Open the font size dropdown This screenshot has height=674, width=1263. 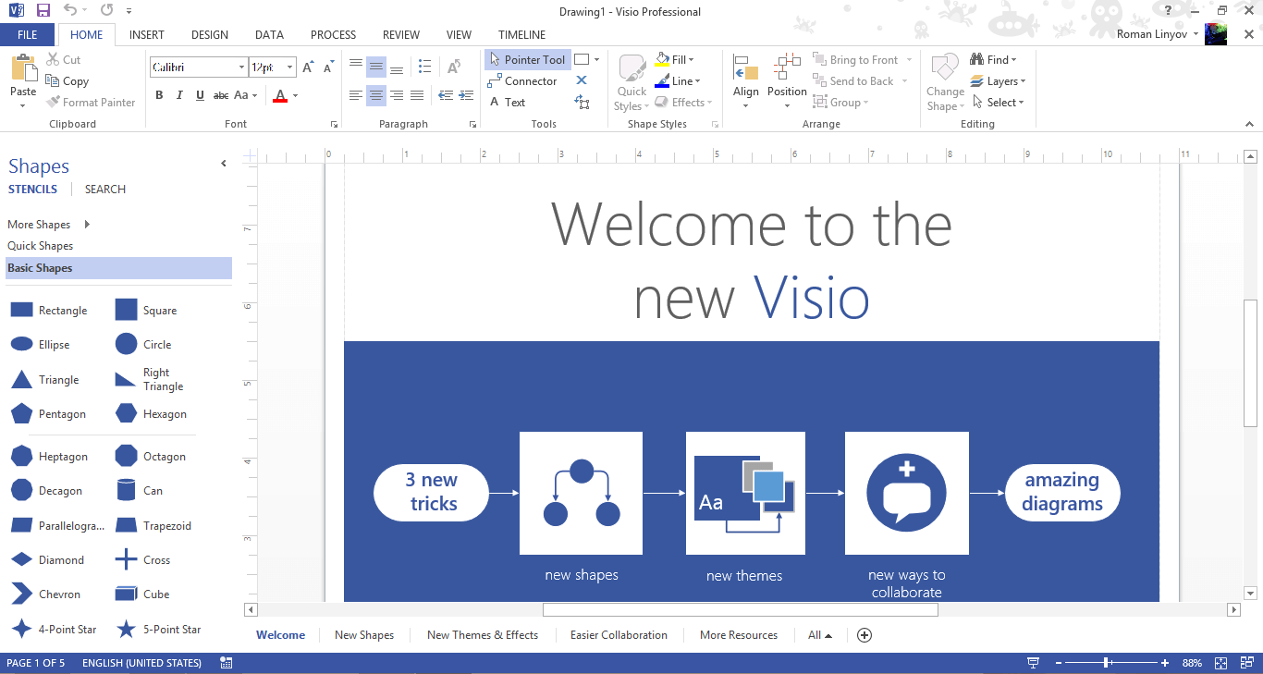290,67
